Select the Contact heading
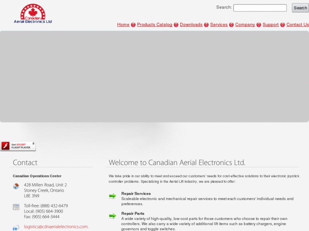Viewport: 309px width, 231px height. tap(25, 163)
